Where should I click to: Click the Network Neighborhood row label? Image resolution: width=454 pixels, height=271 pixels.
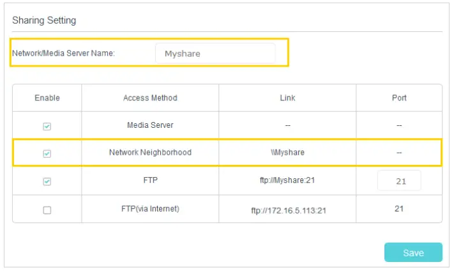tap(150, 153)
